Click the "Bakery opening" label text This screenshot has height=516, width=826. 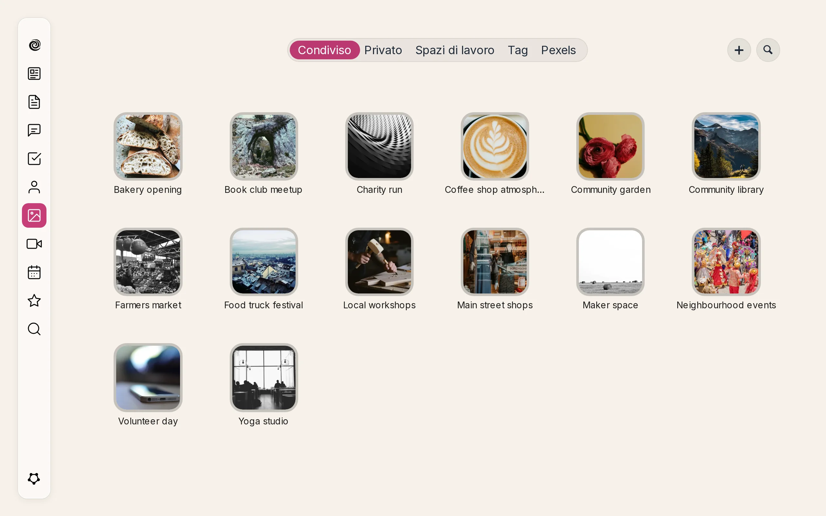point(148,190)
